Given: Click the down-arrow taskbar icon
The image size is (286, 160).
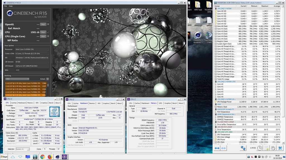Looking at the screenshot, I should pos(20,157).
